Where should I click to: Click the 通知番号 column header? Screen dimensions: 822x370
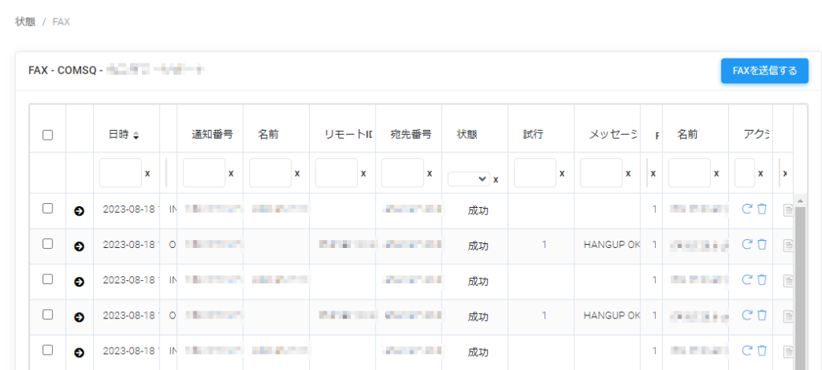212,135
